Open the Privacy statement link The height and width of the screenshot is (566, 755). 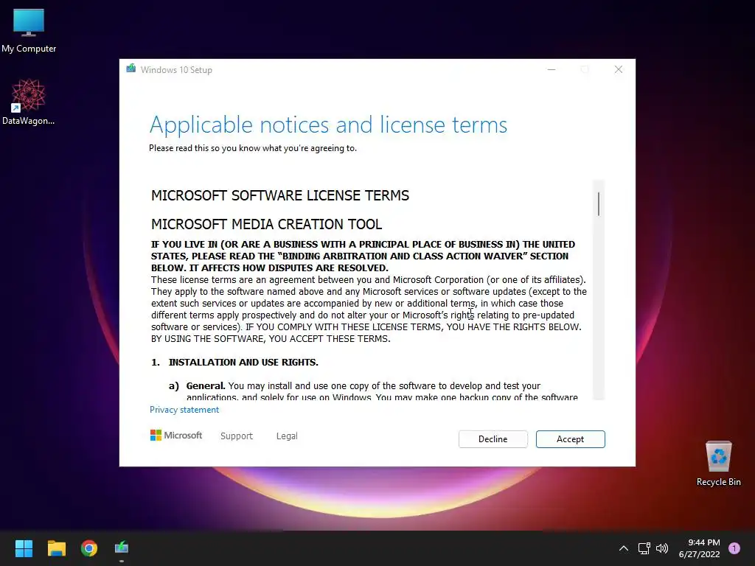tap(184, 410)
